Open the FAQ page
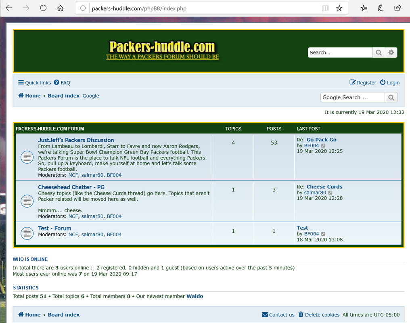This screenshot has width=410, height=323. pos(62,83)
